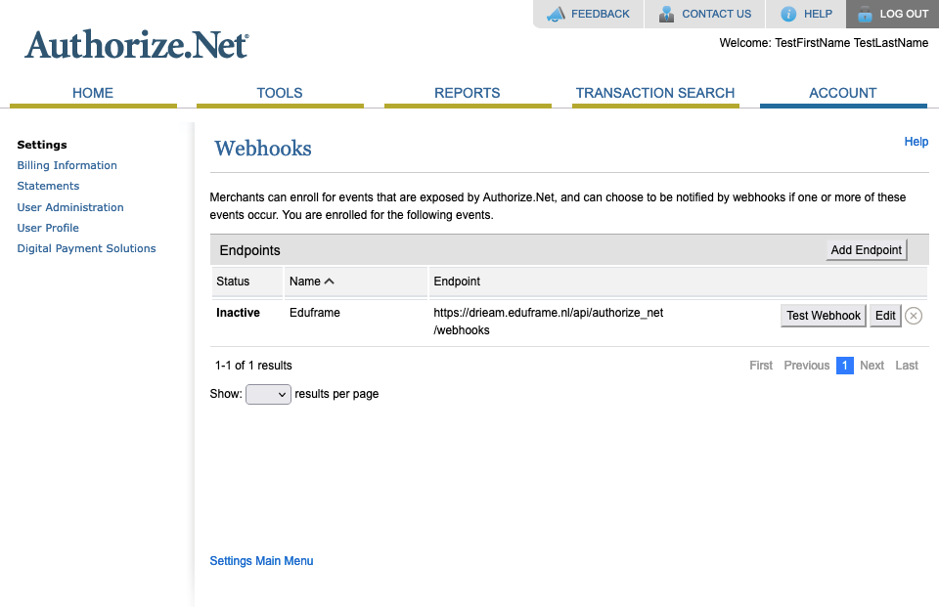
Task: Click the Eduframe name cell
Action: point(314,313)
